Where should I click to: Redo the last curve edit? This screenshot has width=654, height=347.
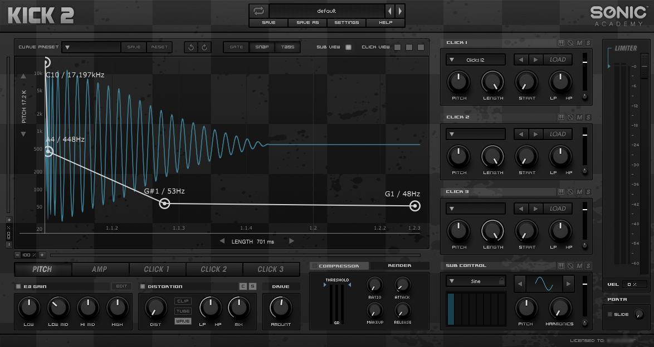click(x=204, y=47)
